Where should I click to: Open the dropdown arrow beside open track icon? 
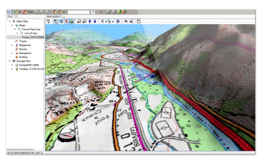(29, 12)
